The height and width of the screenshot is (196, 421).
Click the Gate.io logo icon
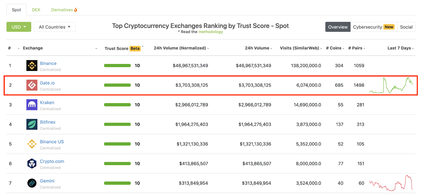(32, 85)
